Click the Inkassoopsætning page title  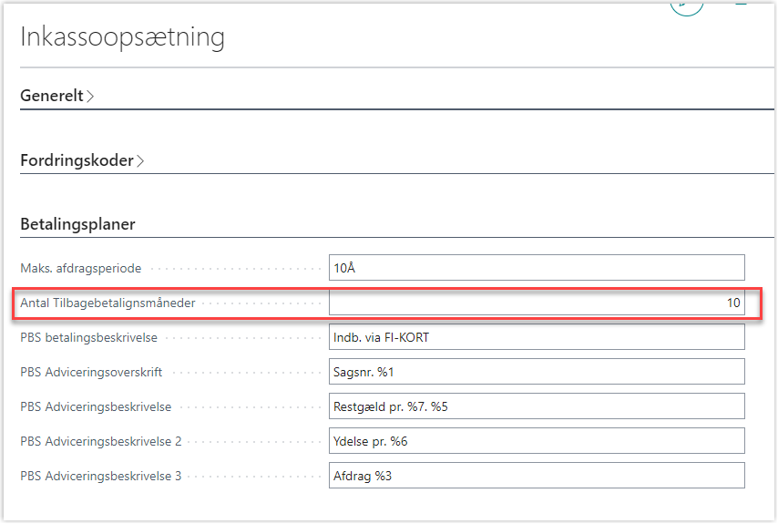122,37
